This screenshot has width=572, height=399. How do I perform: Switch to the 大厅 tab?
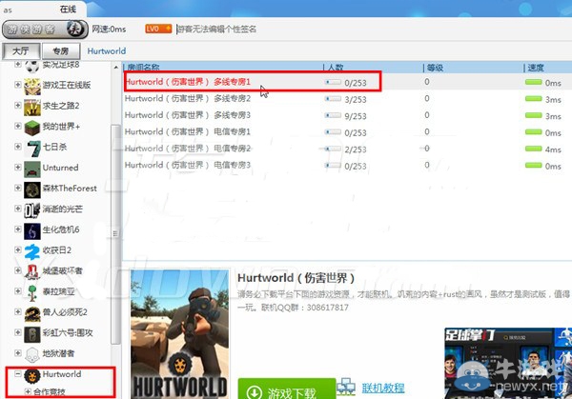pos(21,50)
